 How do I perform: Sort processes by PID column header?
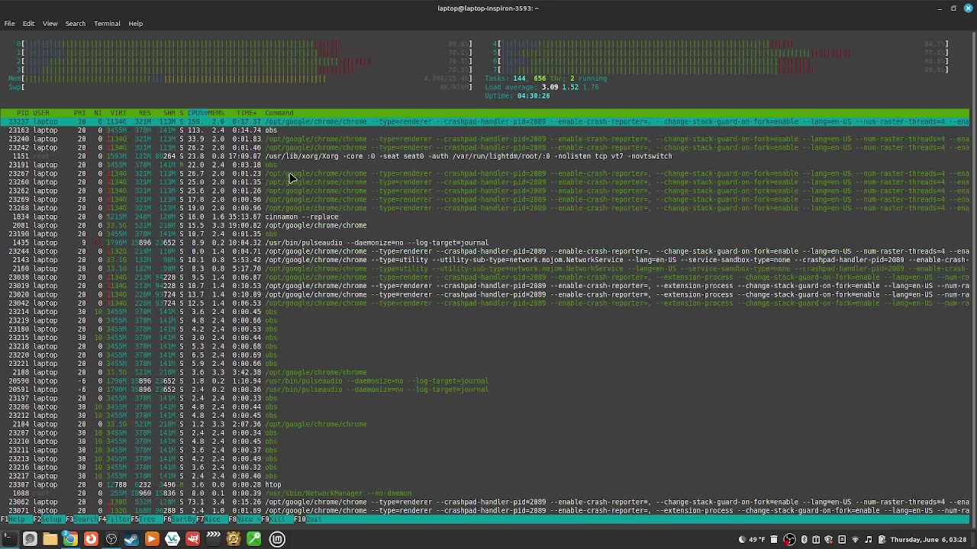(x=22, y=113)
